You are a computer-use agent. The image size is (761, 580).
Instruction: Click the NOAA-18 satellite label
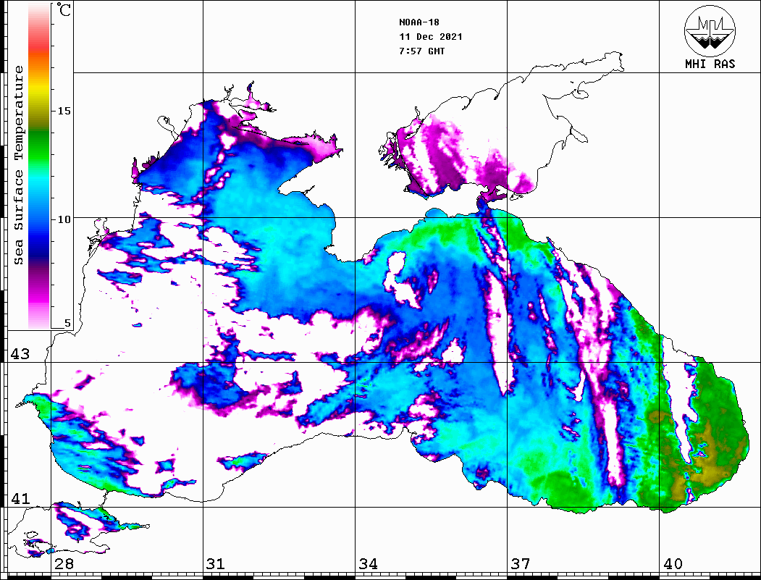pos(419,22)
